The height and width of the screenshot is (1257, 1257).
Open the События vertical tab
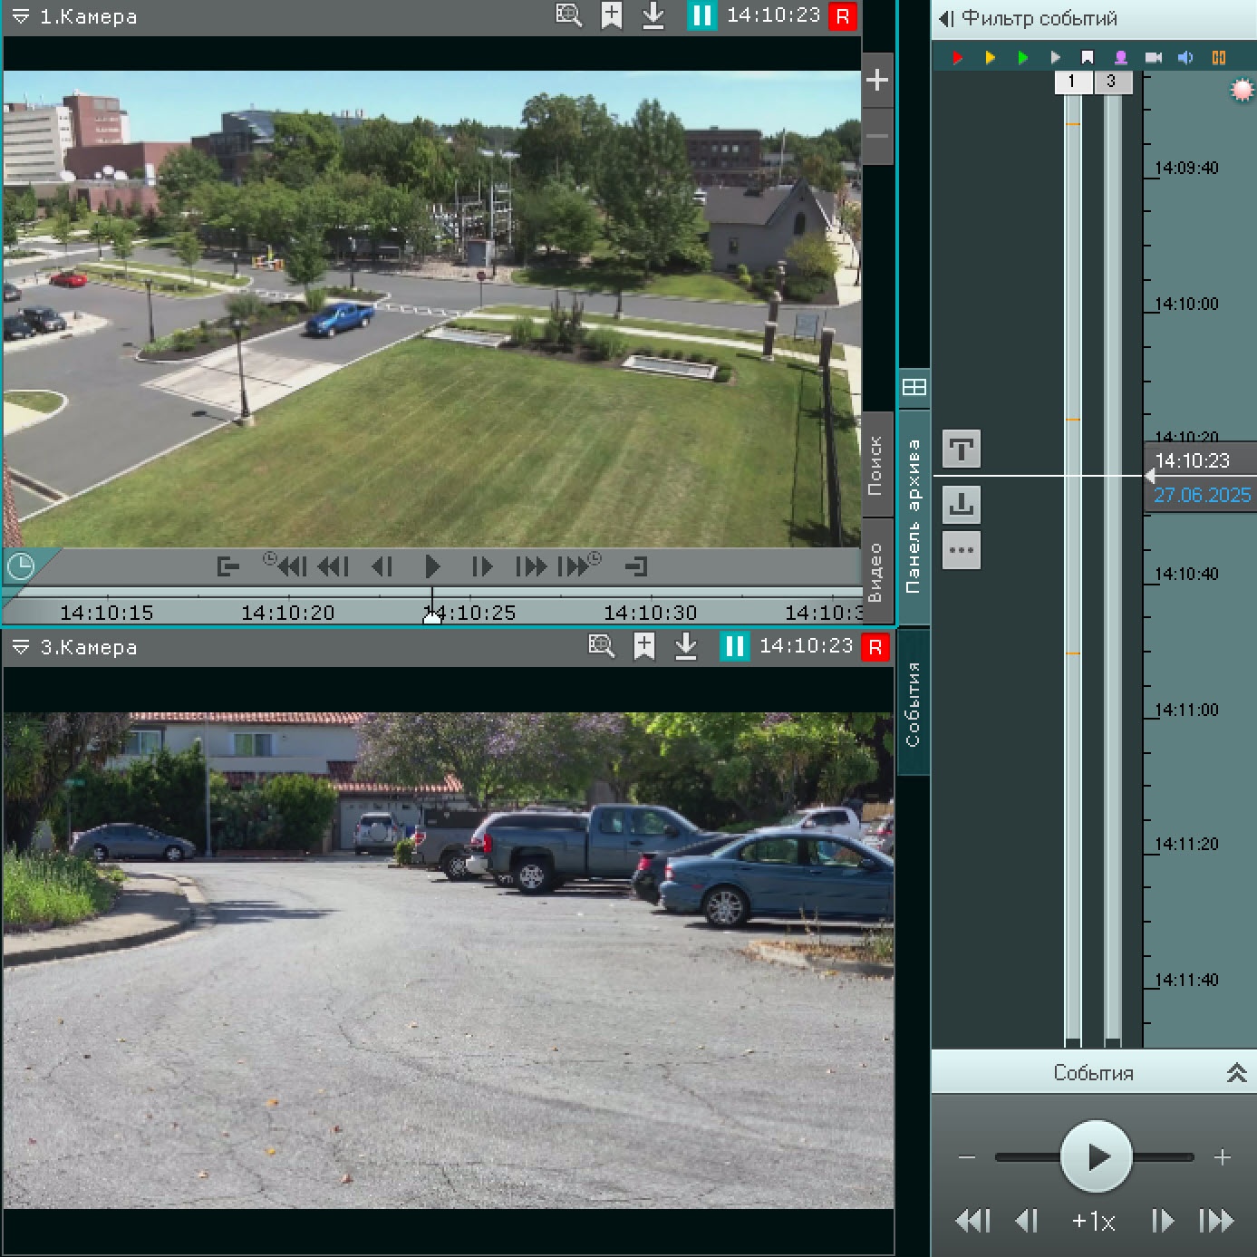(914, 703)
